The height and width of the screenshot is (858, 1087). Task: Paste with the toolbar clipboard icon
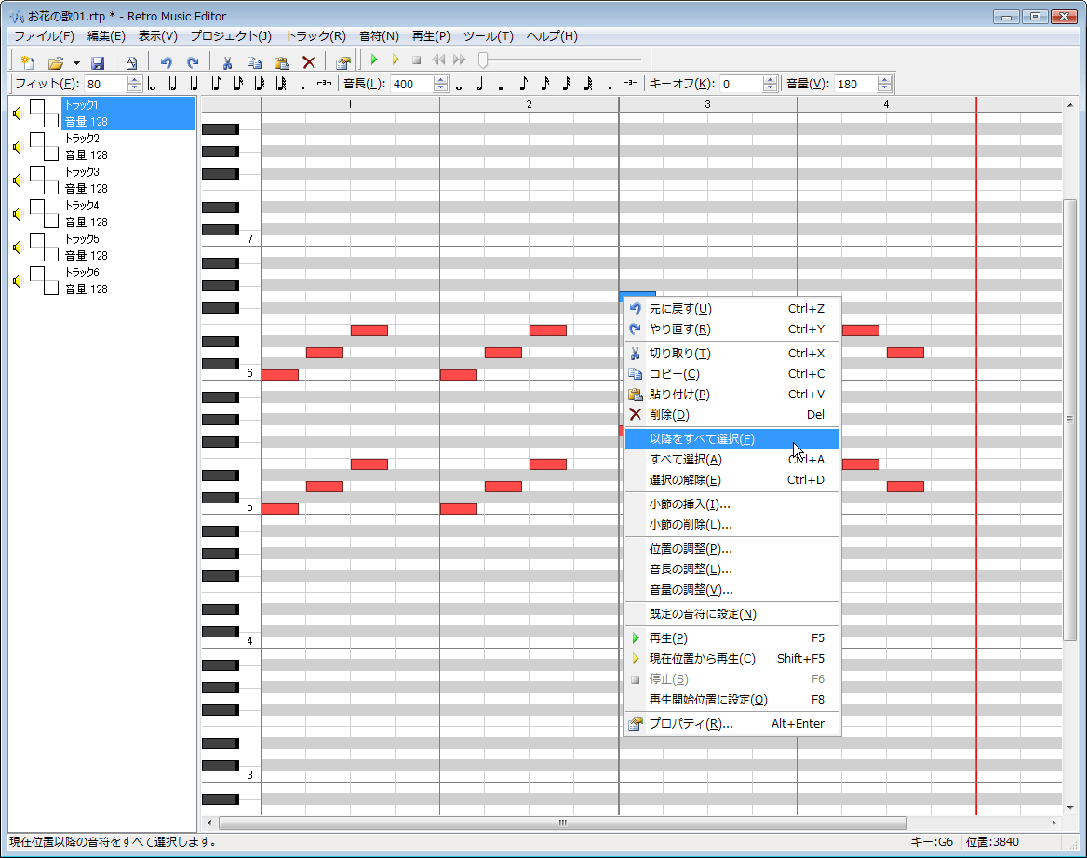(281, 62)
